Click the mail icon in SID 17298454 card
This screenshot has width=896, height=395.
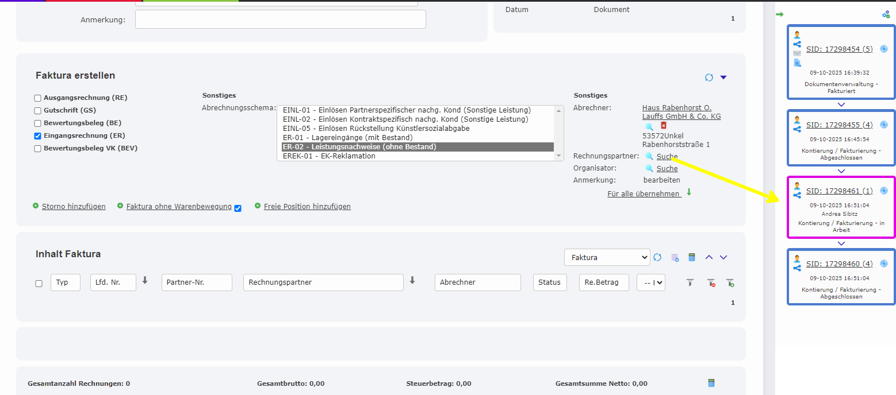[797, 53]
